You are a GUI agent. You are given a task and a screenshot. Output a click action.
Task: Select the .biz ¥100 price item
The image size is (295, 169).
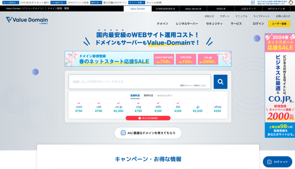(178, 108)
